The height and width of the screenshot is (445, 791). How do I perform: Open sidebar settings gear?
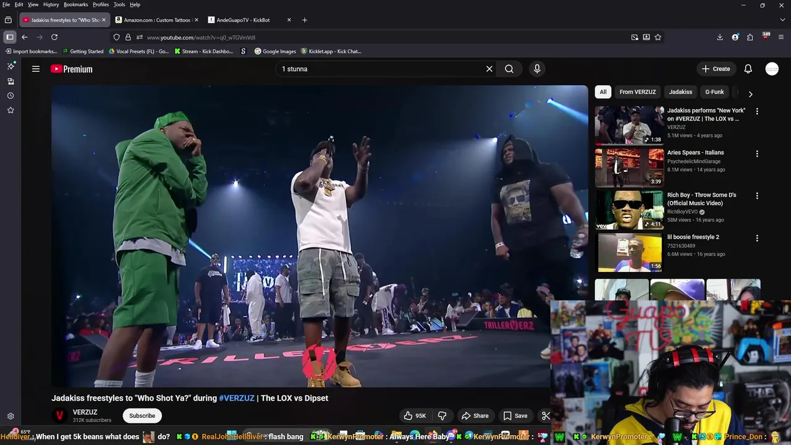click(11, 417)
